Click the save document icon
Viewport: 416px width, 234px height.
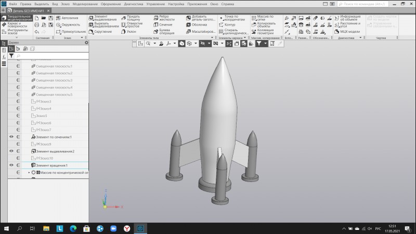tap(50, 18)
